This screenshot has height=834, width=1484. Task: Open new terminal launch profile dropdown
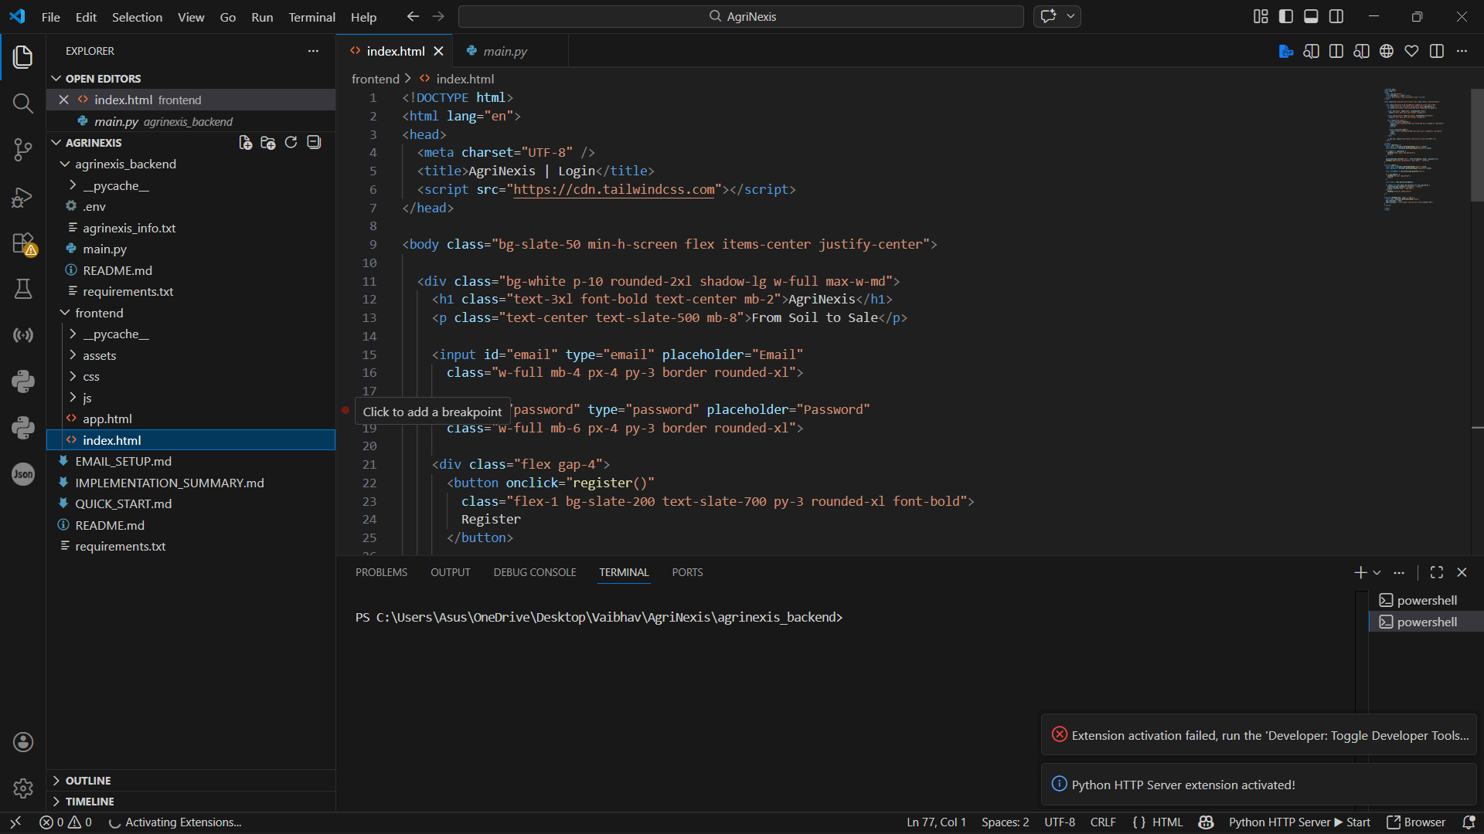1377,573
